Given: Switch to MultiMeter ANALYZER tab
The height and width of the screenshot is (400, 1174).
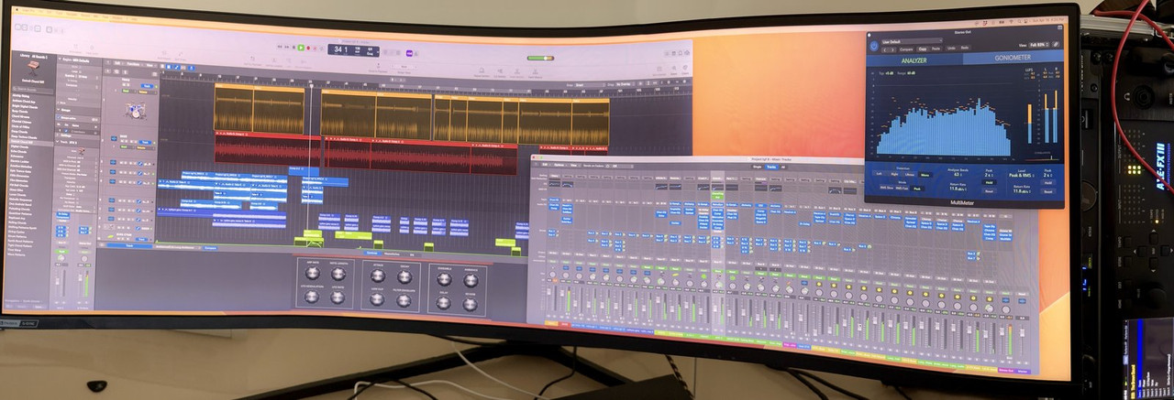Looking at the screenshot, I should [x=914, y=60].
